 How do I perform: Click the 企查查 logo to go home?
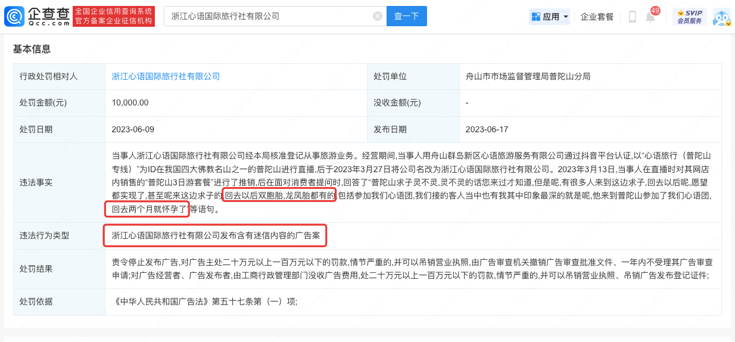click(37, 16)
